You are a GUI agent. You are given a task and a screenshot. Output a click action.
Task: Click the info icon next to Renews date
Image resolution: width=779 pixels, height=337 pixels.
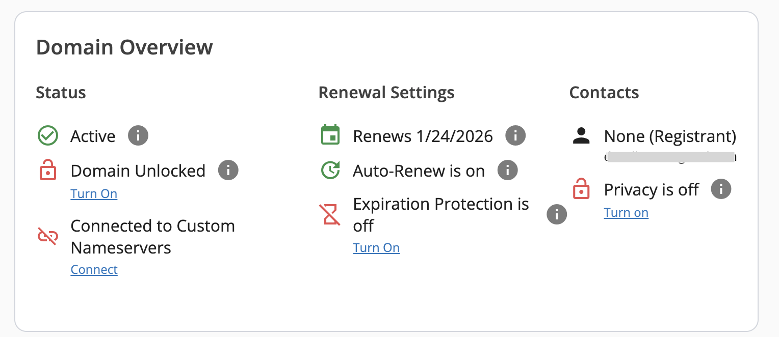[515, 135]
